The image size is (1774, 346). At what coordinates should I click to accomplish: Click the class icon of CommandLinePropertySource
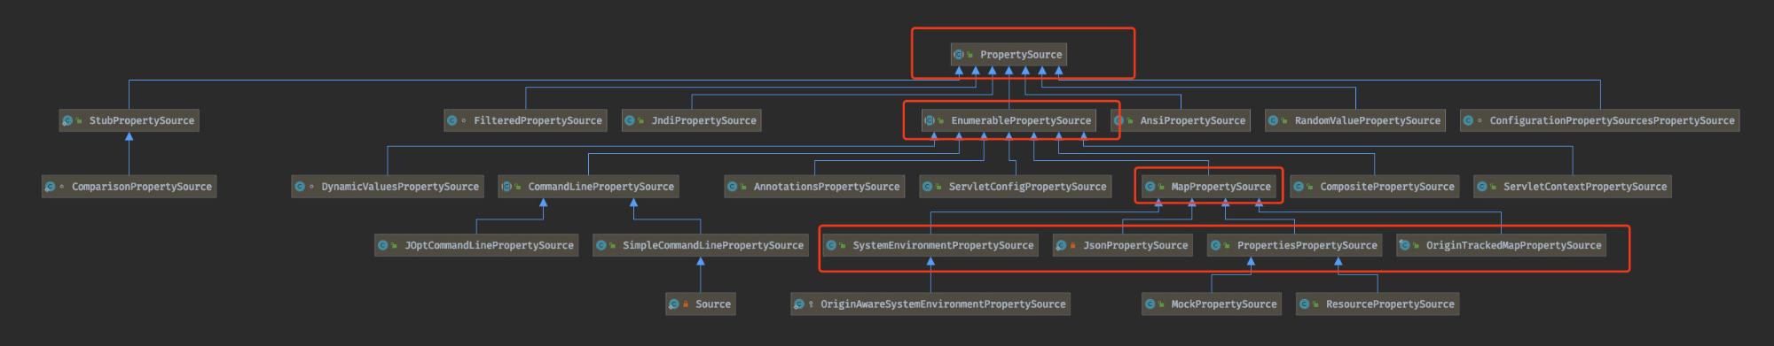(506, 187)
